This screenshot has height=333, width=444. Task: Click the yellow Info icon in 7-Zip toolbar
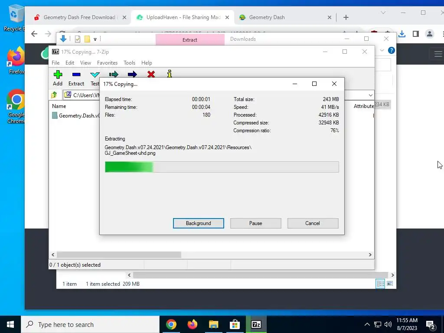point(170,74)
